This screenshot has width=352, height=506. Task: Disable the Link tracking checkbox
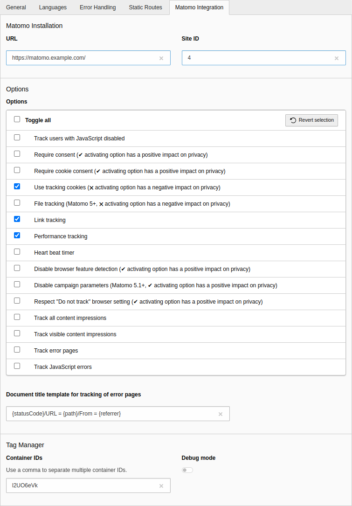[17, 219]
